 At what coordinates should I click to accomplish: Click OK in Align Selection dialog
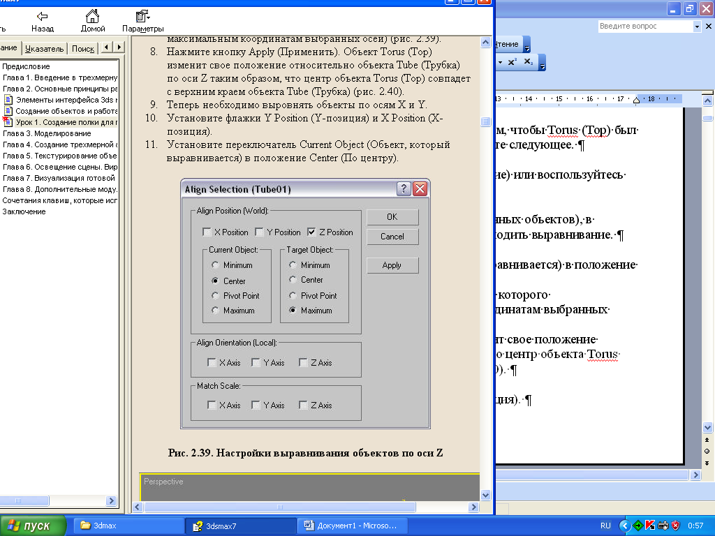pyautogui.click(x=392, y=217)
